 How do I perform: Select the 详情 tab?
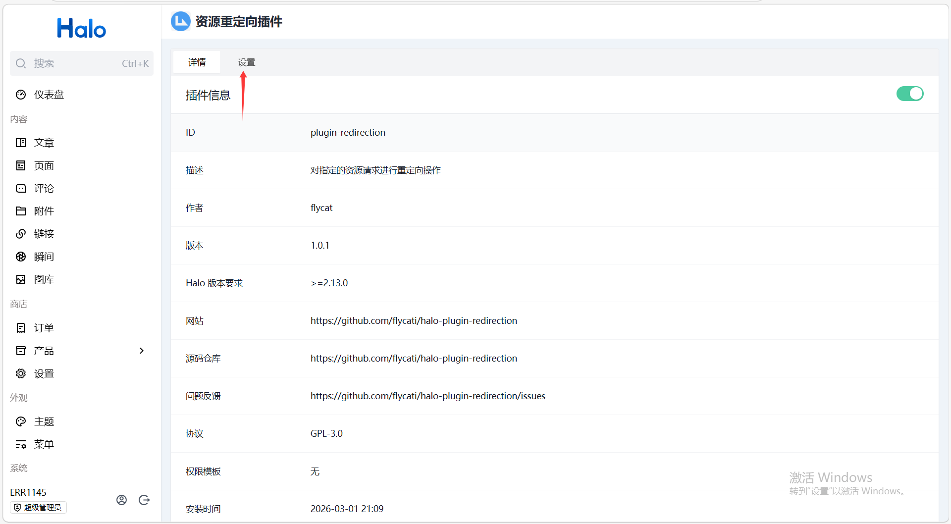point(197,62)
